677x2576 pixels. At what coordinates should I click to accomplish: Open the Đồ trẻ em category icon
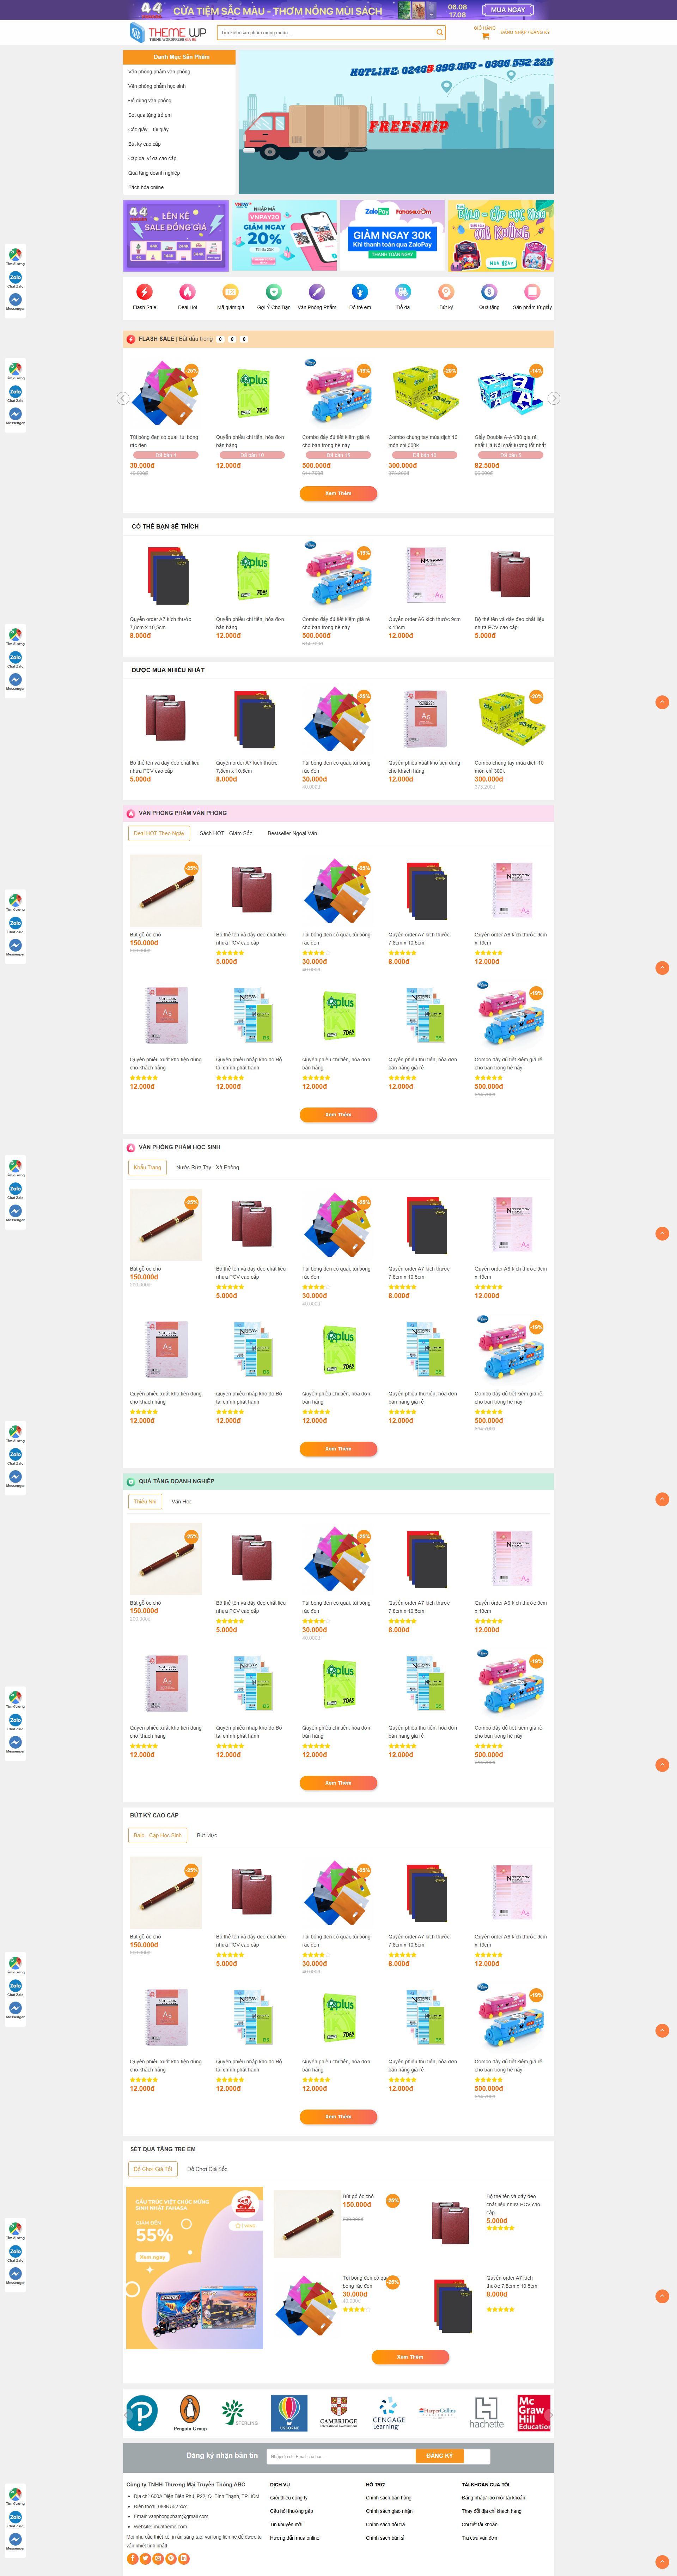coord(359,292)
